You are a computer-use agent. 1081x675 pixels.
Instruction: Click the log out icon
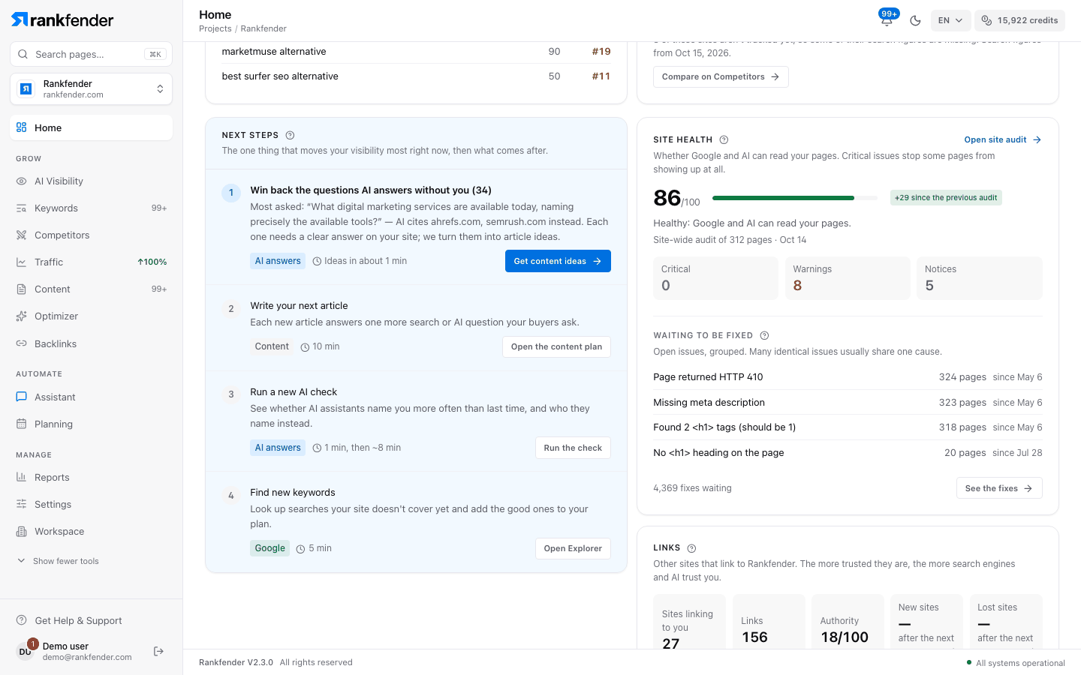(x=158, y=651)
